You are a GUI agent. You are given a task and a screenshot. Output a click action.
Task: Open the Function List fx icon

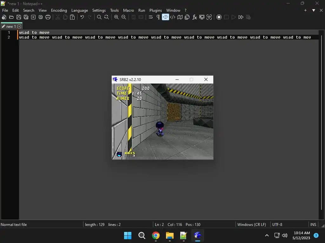click(195, 17)
